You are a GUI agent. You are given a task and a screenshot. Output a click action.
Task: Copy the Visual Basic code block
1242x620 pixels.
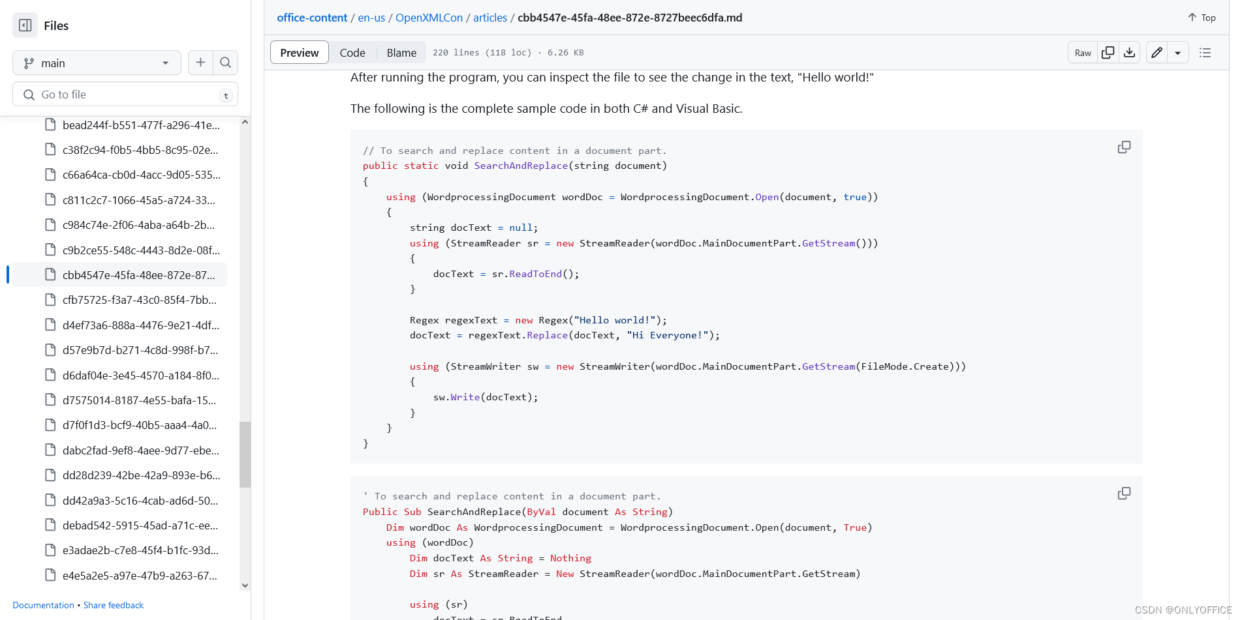point(1124,494)
